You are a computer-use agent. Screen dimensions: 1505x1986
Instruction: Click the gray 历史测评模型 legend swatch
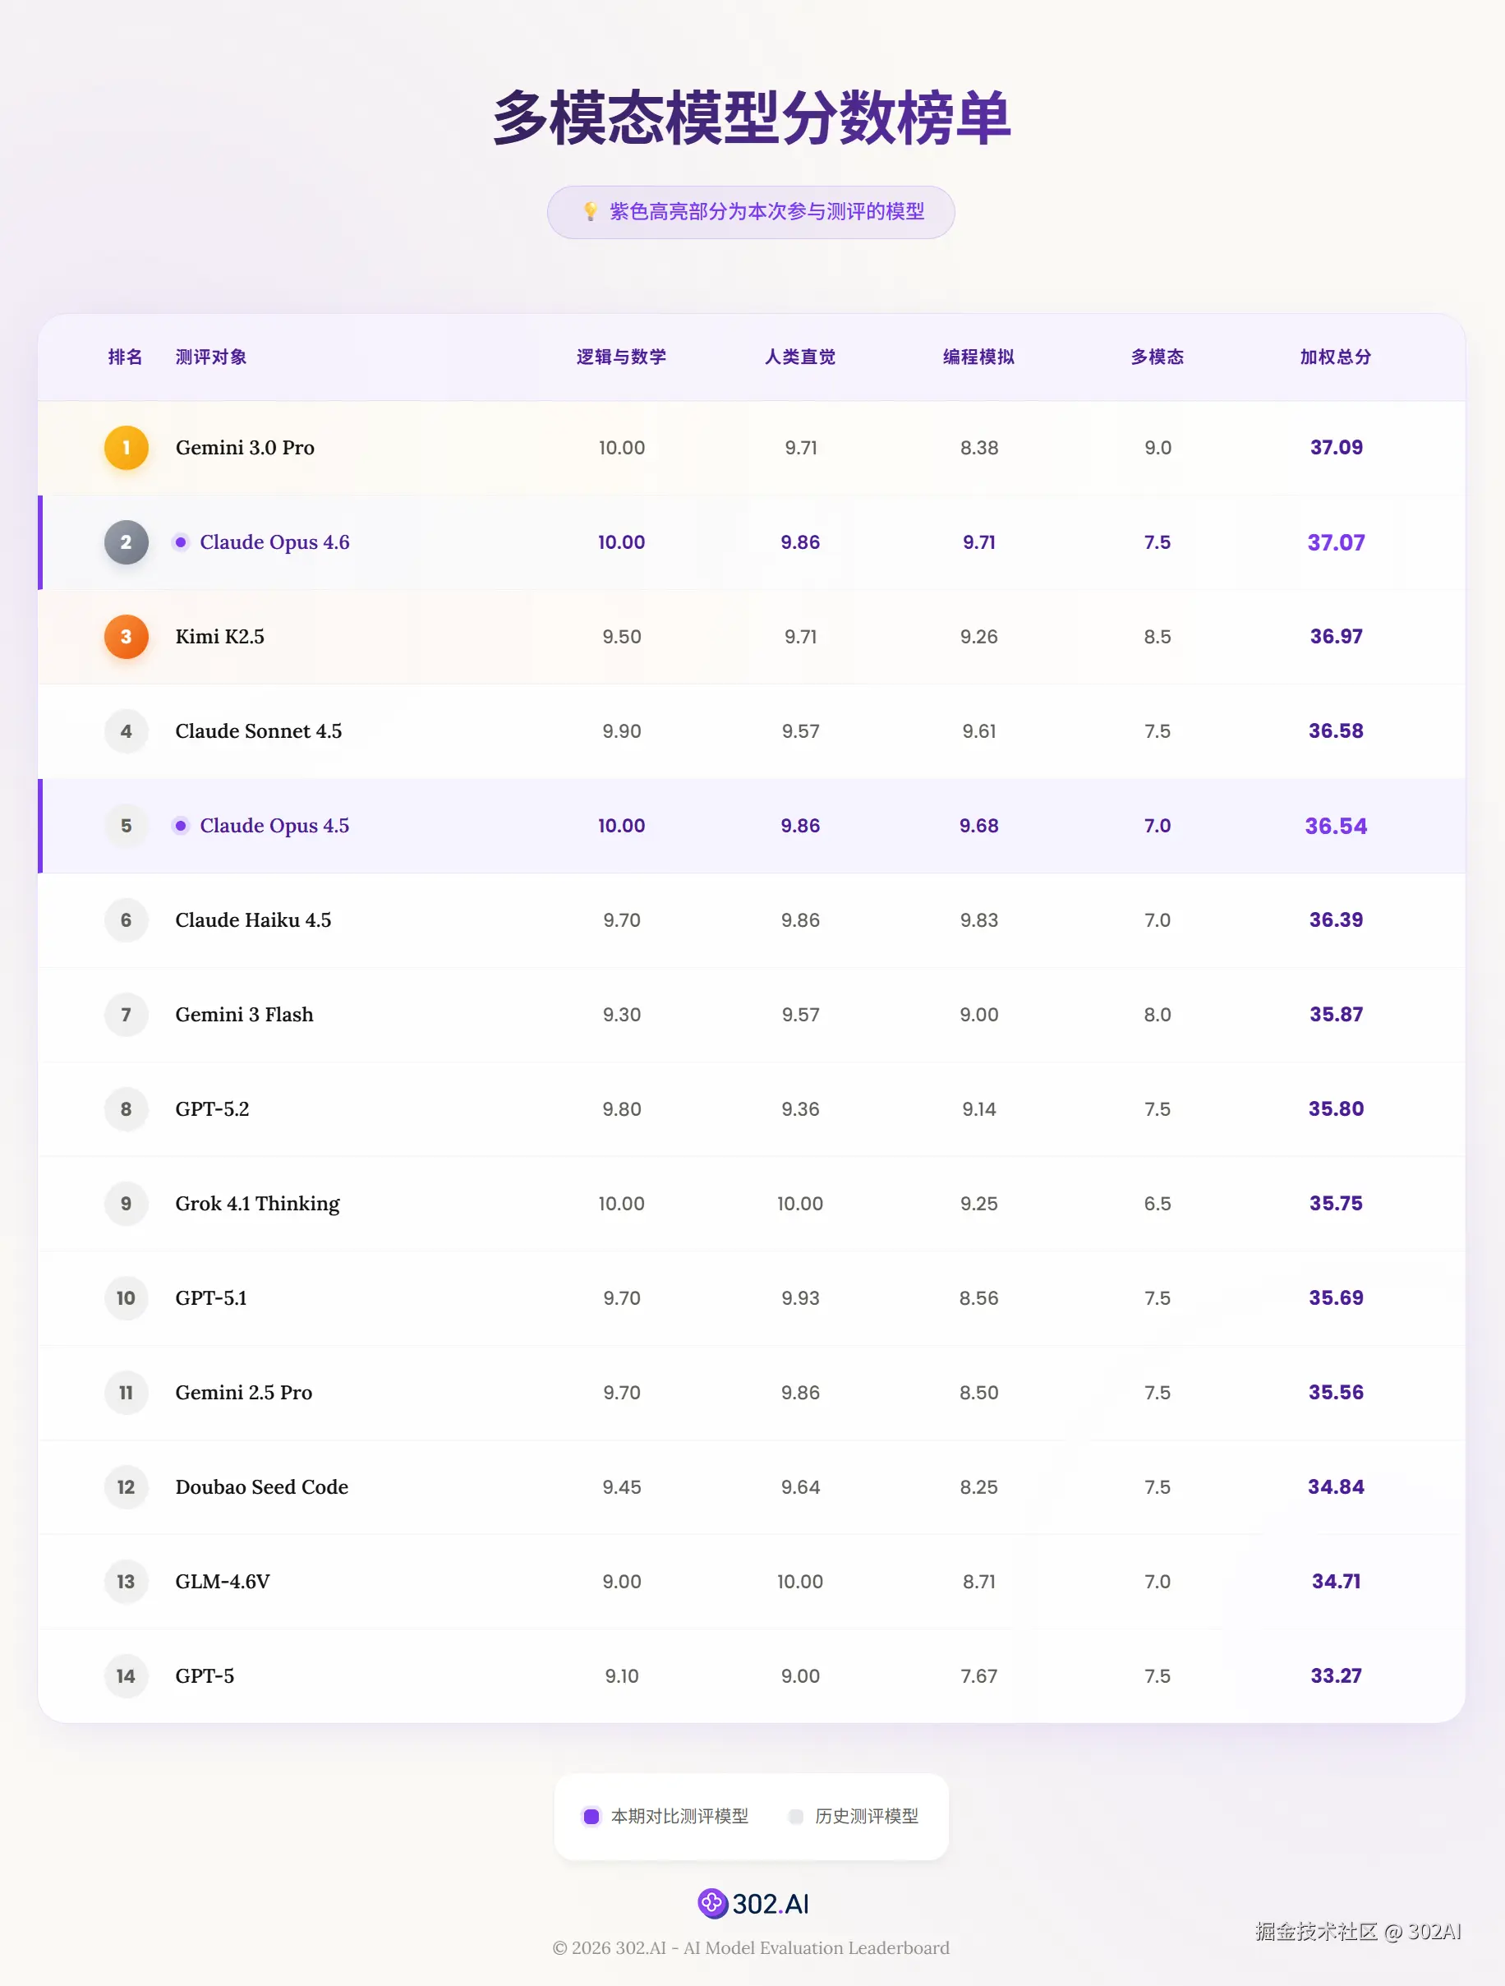[795, 1816]
